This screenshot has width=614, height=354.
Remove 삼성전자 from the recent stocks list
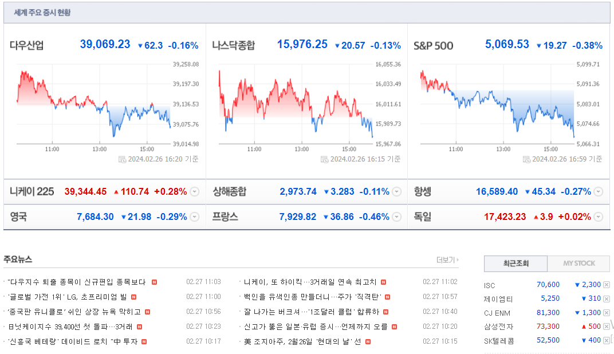[x=606, y=326]
